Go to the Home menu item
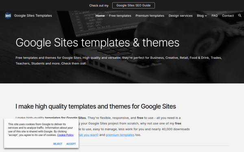 pos(100,16)
